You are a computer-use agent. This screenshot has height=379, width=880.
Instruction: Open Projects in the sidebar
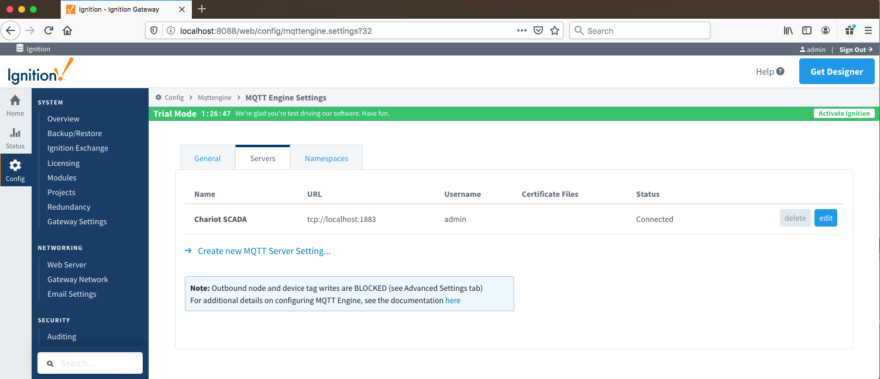point(61,192)
